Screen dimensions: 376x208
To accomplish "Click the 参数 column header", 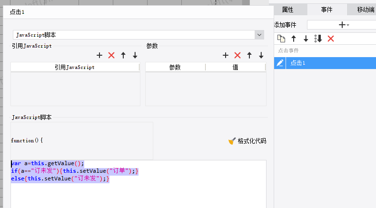I will click(175, 67).
